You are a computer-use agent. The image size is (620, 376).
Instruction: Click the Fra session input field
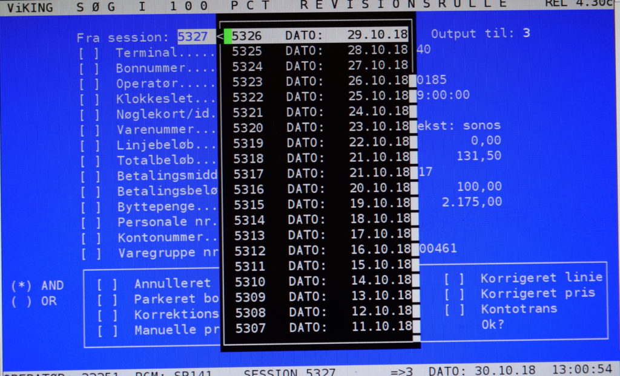(193, 37)
